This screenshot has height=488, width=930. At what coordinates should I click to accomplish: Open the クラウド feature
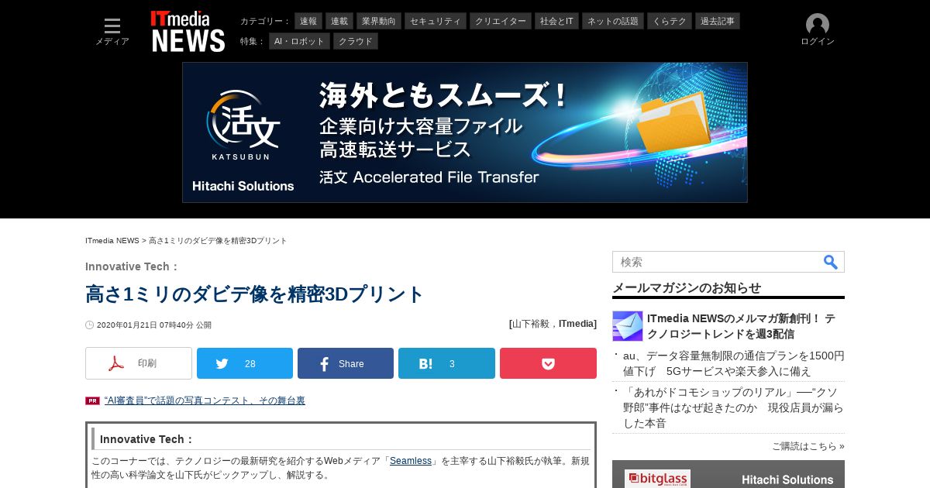356,41
